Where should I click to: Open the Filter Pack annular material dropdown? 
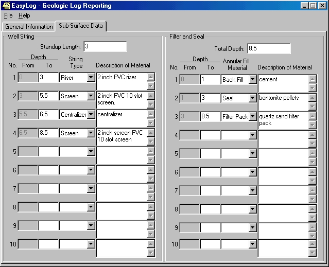point(253,116)
